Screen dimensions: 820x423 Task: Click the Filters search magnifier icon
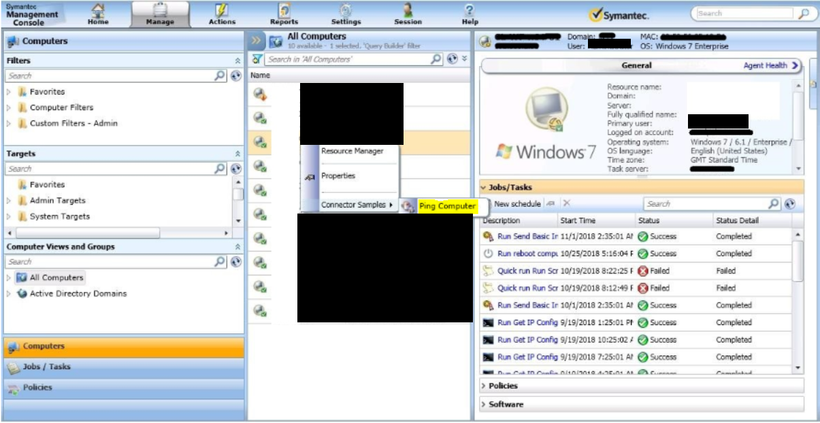[x=220, y=75]
